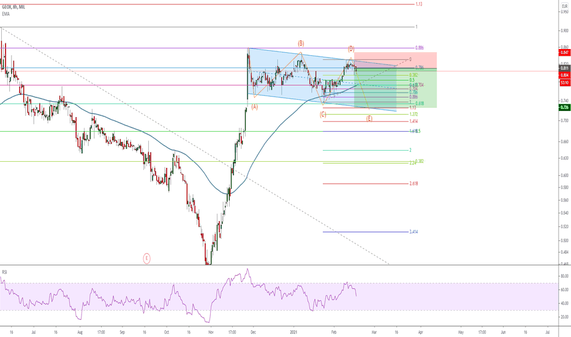The image size is (571, 337).
Task: Click the 0.700 price scale value
Action: (x=565, y=120)
